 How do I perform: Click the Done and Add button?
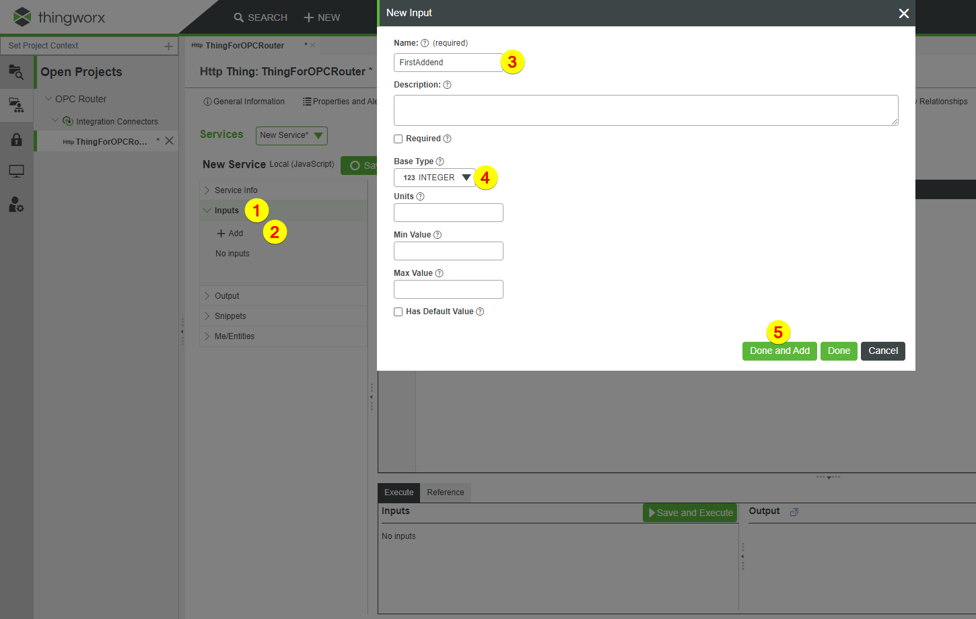tap(779, 351)
